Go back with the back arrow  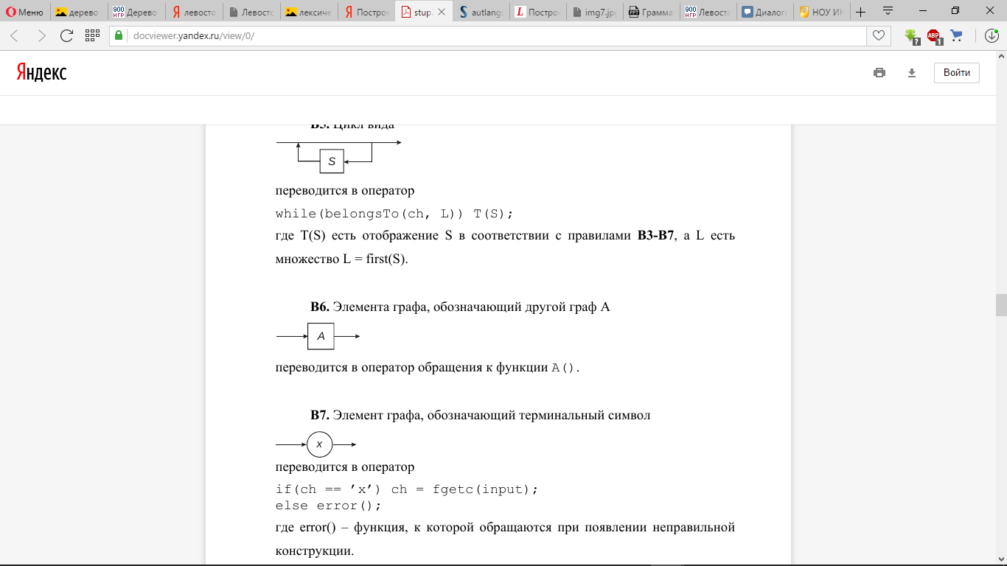coord(15,35)
